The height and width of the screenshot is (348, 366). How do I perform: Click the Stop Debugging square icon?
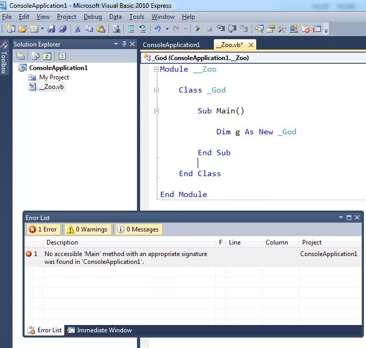[209, 29]
